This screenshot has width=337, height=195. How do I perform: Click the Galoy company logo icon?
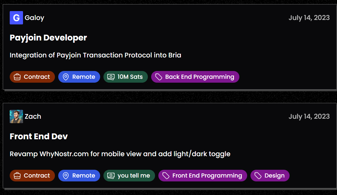[x=16, y=18]
